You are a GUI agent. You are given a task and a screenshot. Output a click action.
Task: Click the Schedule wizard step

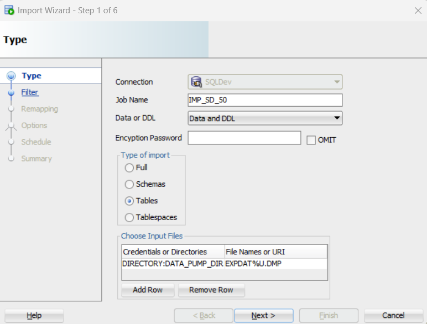(36, 142)
